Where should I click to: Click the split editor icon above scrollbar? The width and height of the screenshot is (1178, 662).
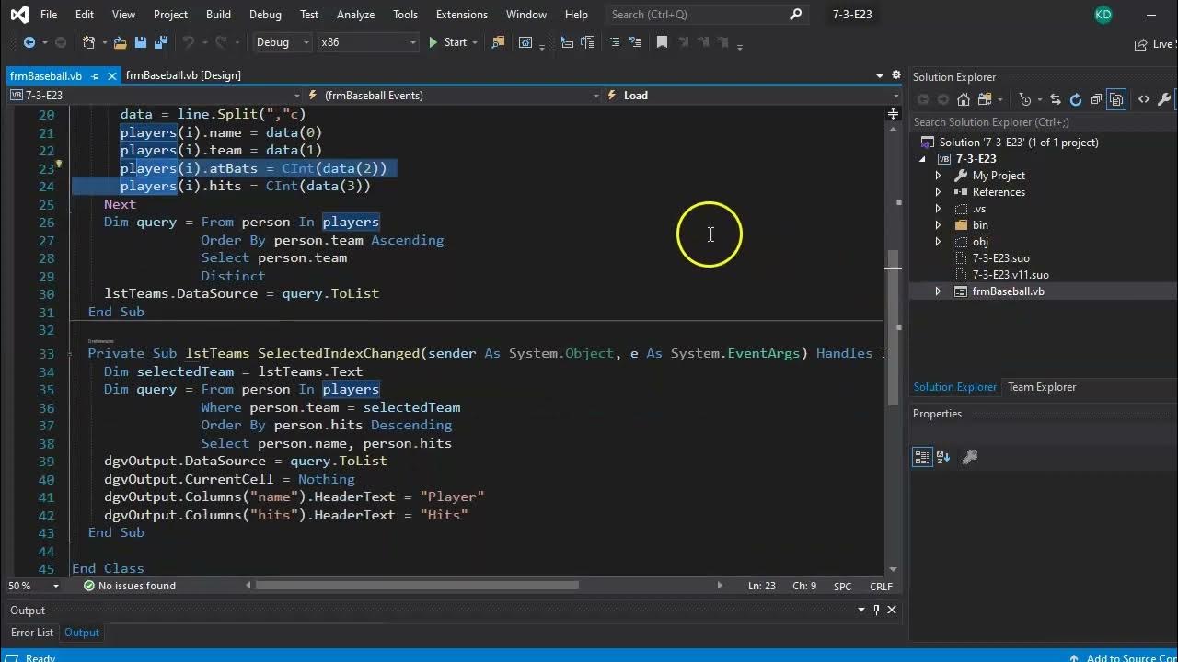pos(893,114)
